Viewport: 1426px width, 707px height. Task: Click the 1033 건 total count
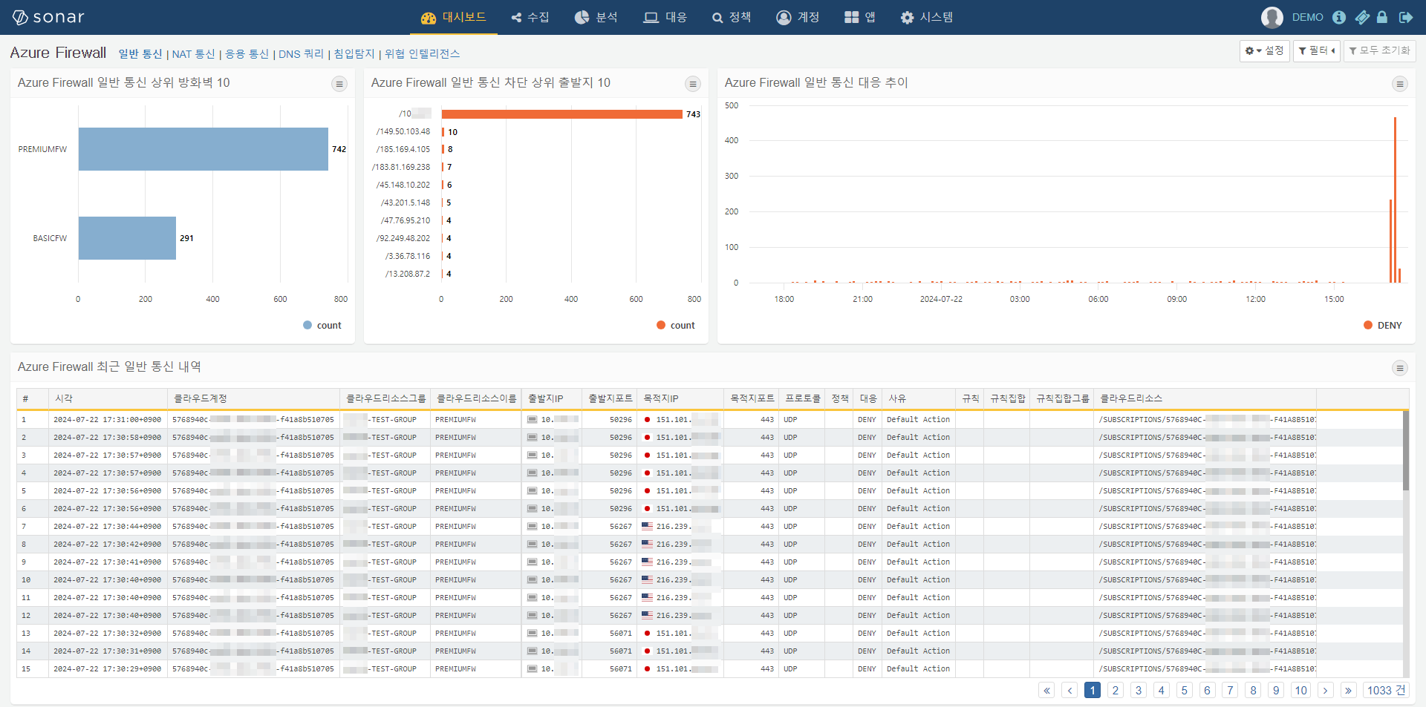[x=1386, y=690]
